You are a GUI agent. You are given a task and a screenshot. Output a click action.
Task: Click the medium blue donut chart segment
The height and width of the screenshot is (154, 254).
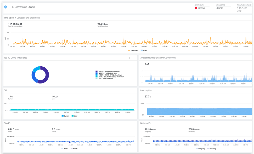pos(33,78)
